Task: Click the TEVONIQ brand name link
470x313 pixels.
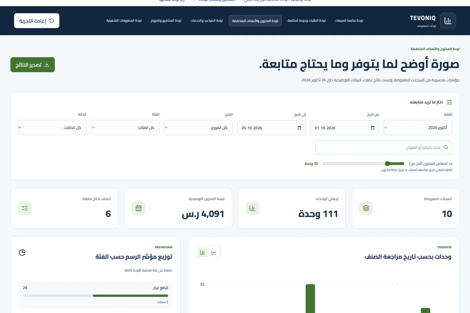Action: coord(423,18)
